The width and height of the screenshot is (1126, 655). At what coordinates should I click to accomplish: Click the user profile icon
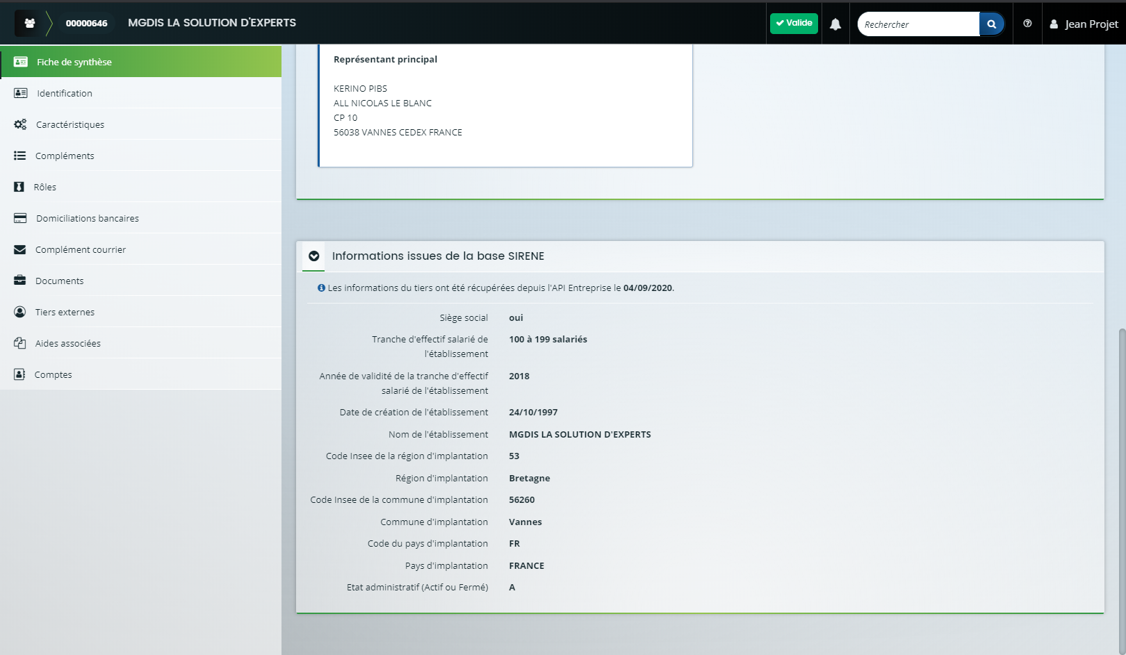tap(1054, 24)
